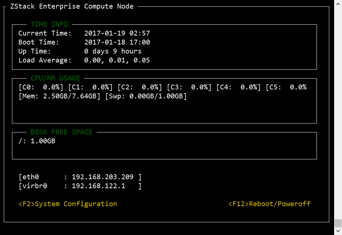Click the Boot Time label
Viewport: 342px width, 235px height.
coord(39,42)
